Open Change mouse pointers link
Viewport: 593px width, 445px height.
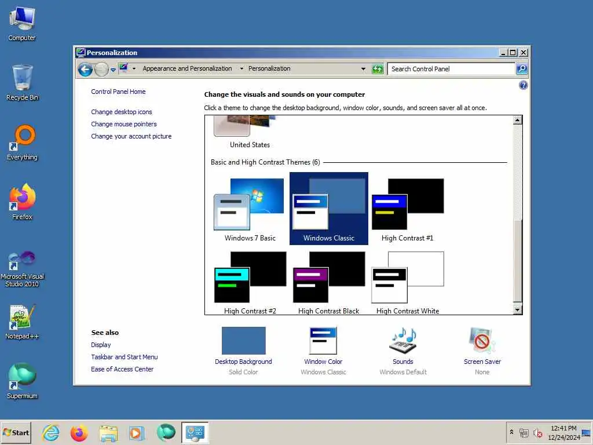(x=124, y=124)
